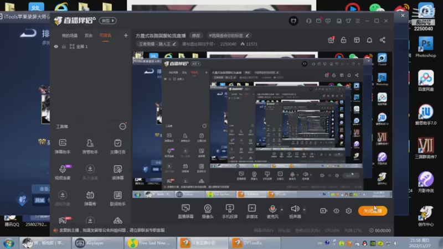Viewport: 443px width, 249px height.
Task: Open the 弹幕助手 danmaku assistant tool
Action: [63, 146]
